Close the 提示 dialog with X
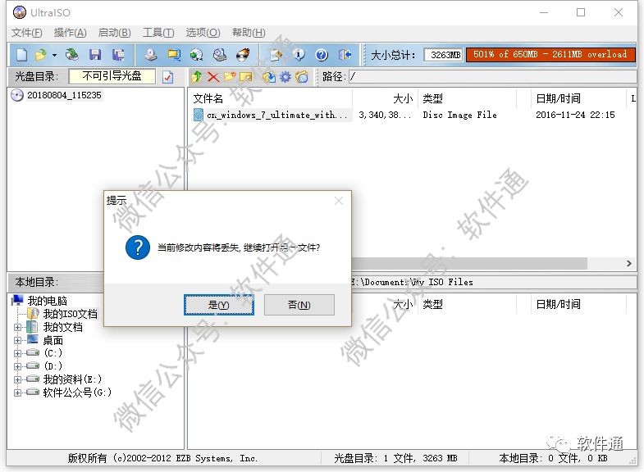644x472 pixels. coord(339,201)
